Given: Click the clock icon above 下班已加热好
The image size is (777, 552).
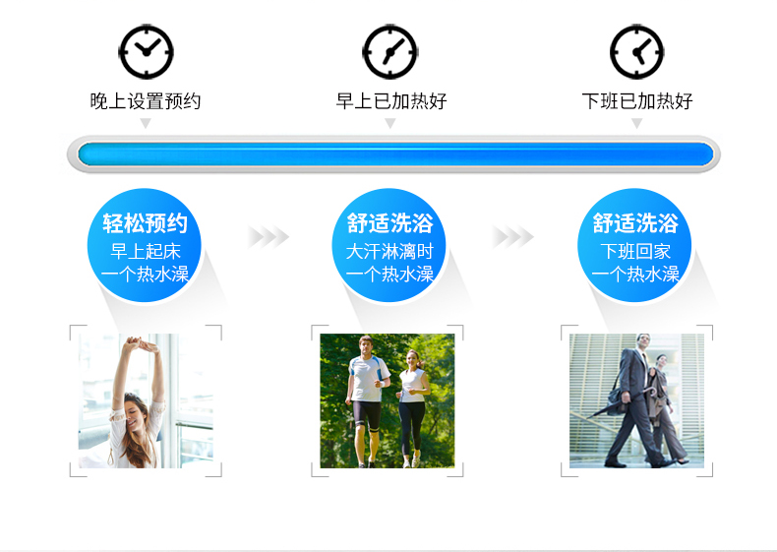Looking at the screenshot, I should pos(636,51).
